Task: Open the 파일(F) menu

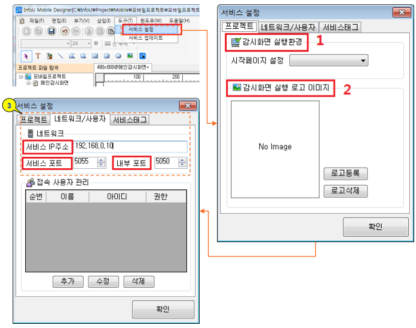Action: (x=37, y=20)
